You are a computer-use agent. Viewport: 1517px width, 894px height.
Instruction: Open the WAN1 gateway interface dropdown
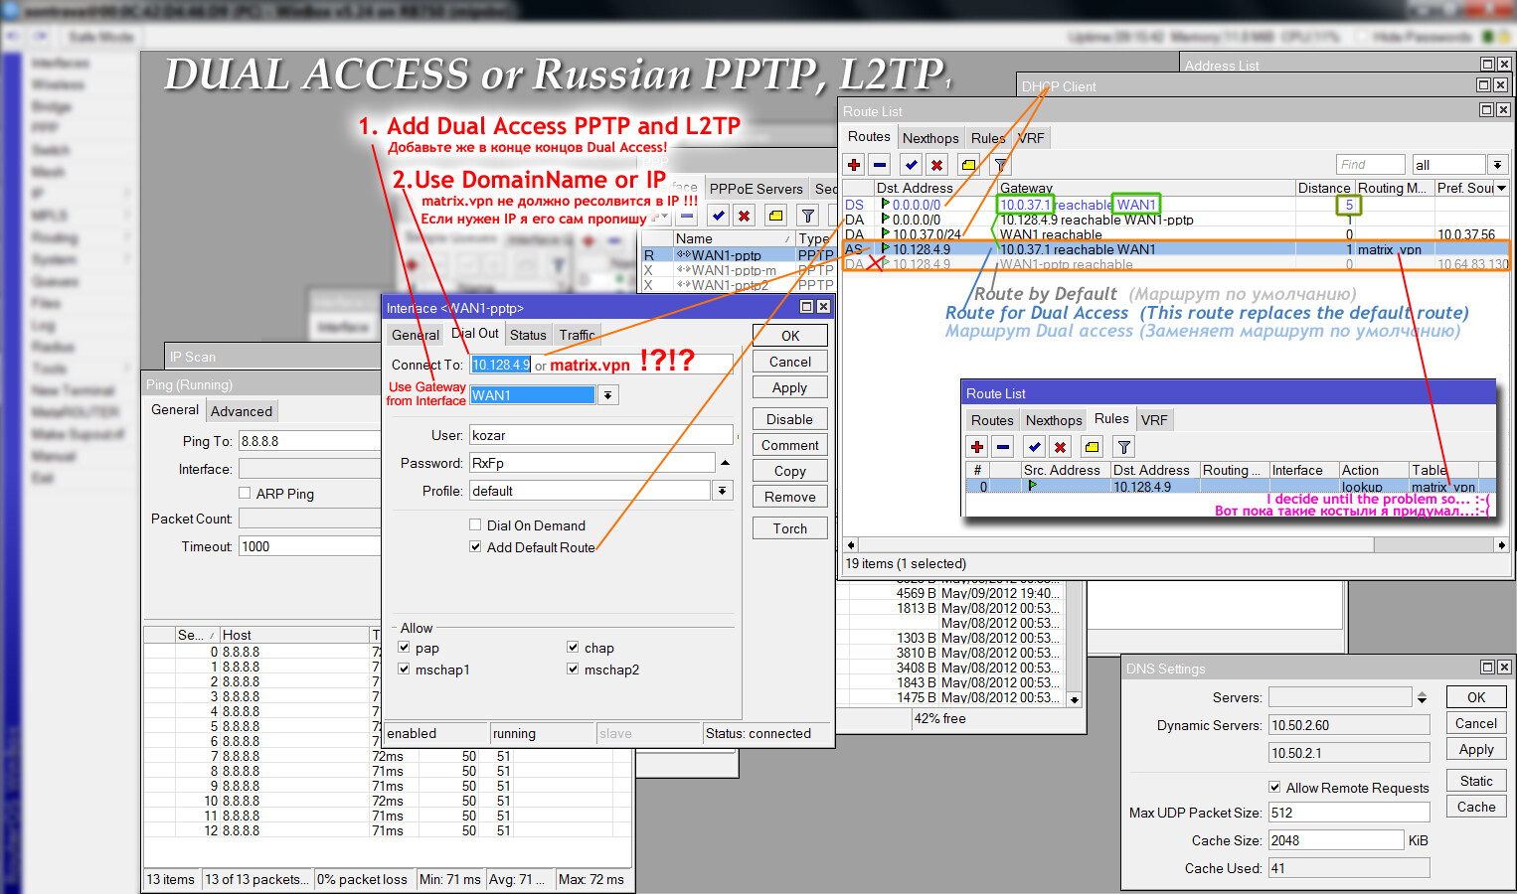click(x=606, y=394)
